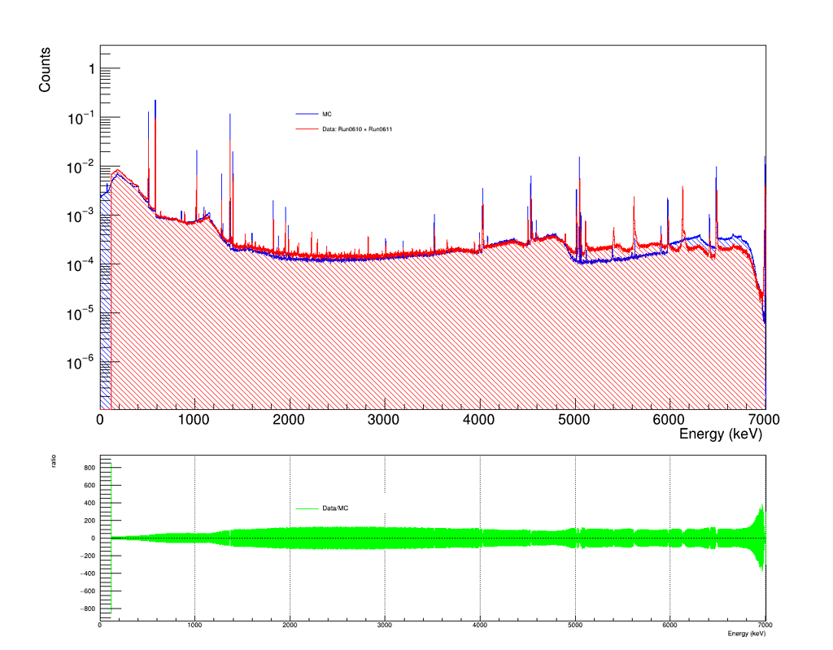Click the 7000 tick label on top x-axis
The height and width of the screenshot is (650, 833).
[x=764, y=420]
